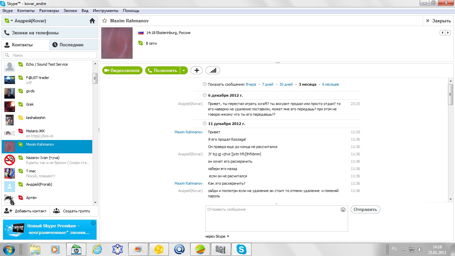This screenshot has height=256, width=455.
Task: Check call quality signal bars icon
Action: coord(213,70)
